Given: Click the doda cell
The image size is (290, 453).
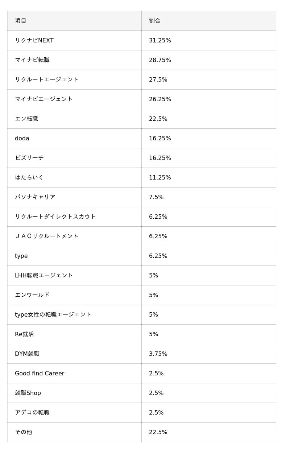Looking at the screenshot, I should click(x=22, y=138).
